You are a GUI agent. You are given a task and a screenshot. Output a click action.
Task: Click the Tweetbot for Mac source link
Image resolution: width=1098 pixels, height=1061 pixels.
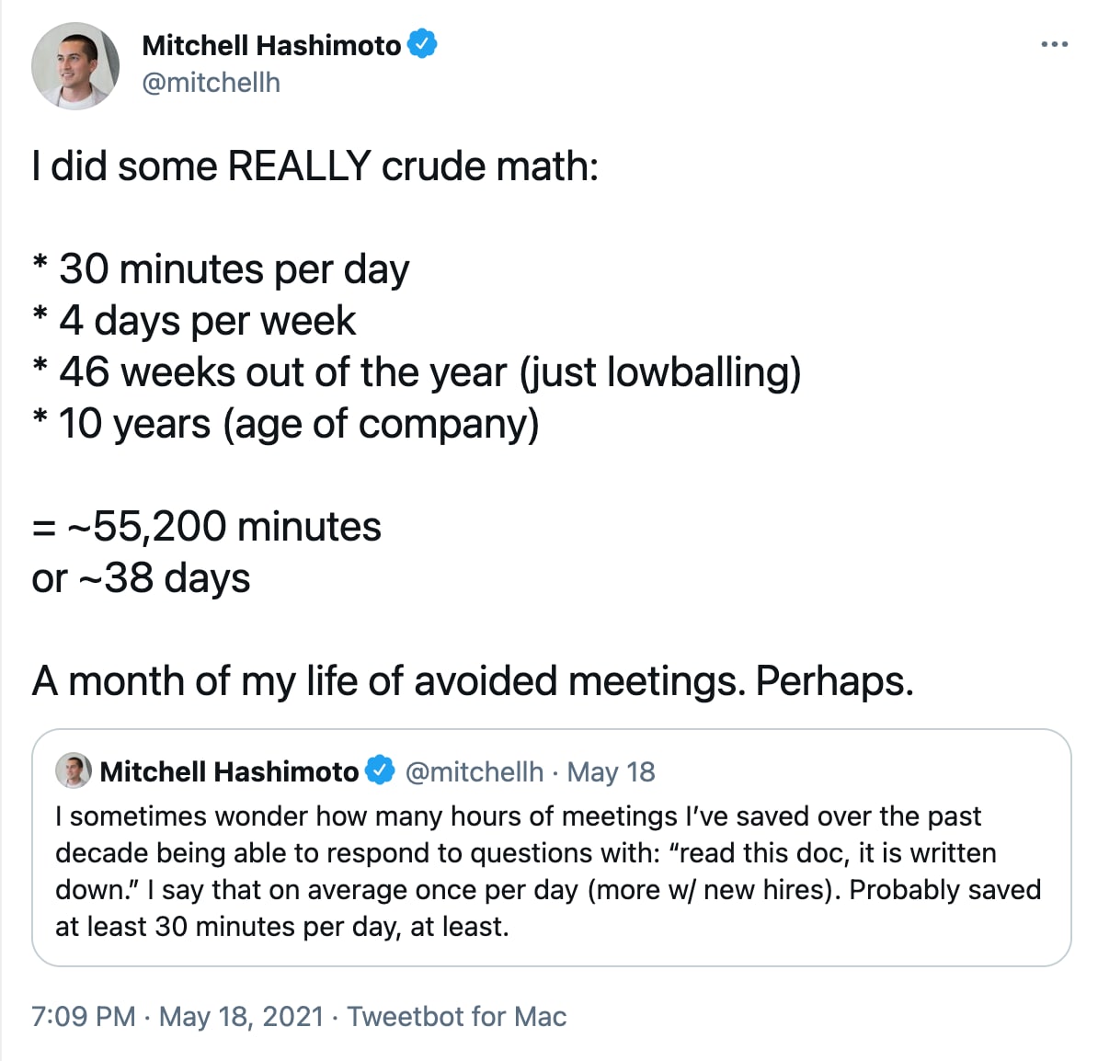pyautogui.click(x=456, y=1016)
